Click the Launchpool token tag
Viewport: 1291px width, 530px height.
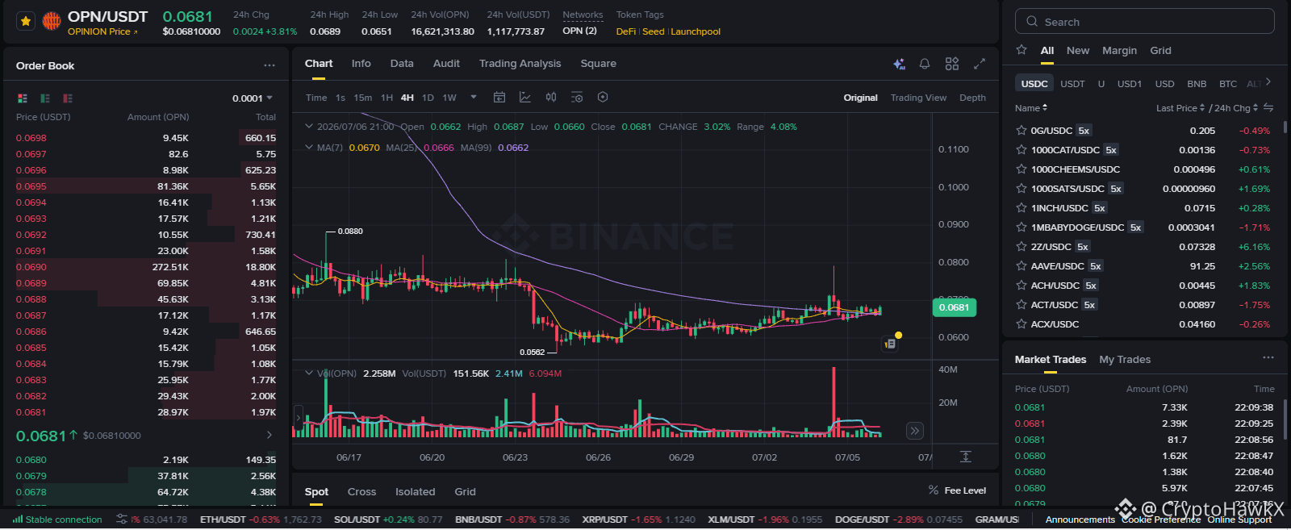click(696, 31)
